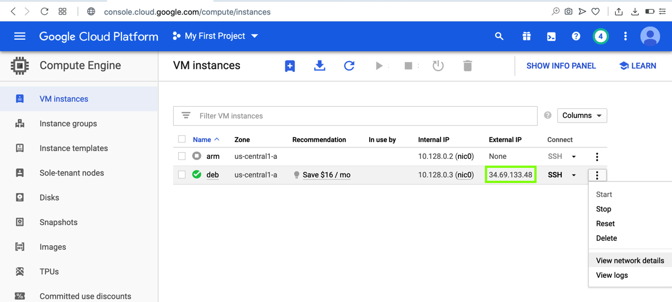Image resolution: width=672 pixels, height=302 pixels.
Task: Click the browser downloads icon
Action: (635, 12)
